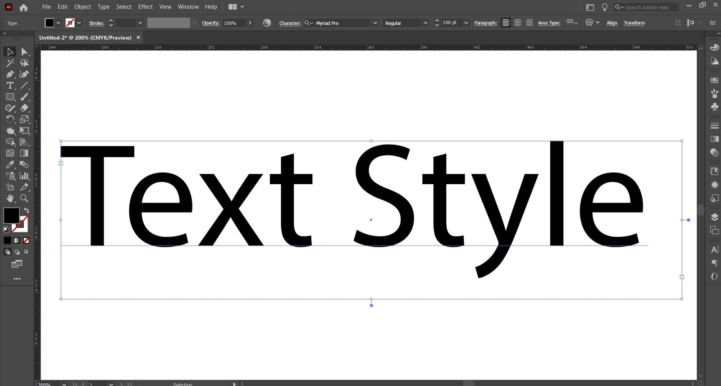Viewport: 721px width, 386px height.
Task: Open the File menu
Action: (x=46, y=7)
